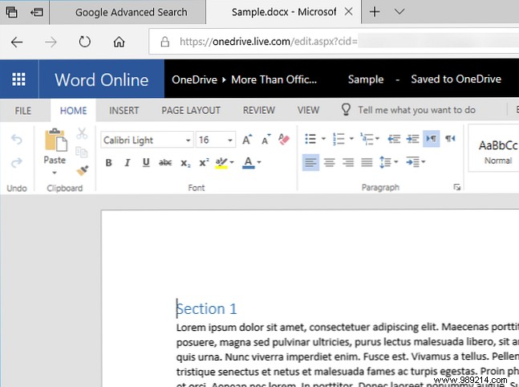Set aside tabs icon
The height and width of the screenshot is (387, 519).
pyautogui.click(x=36, y=12)
